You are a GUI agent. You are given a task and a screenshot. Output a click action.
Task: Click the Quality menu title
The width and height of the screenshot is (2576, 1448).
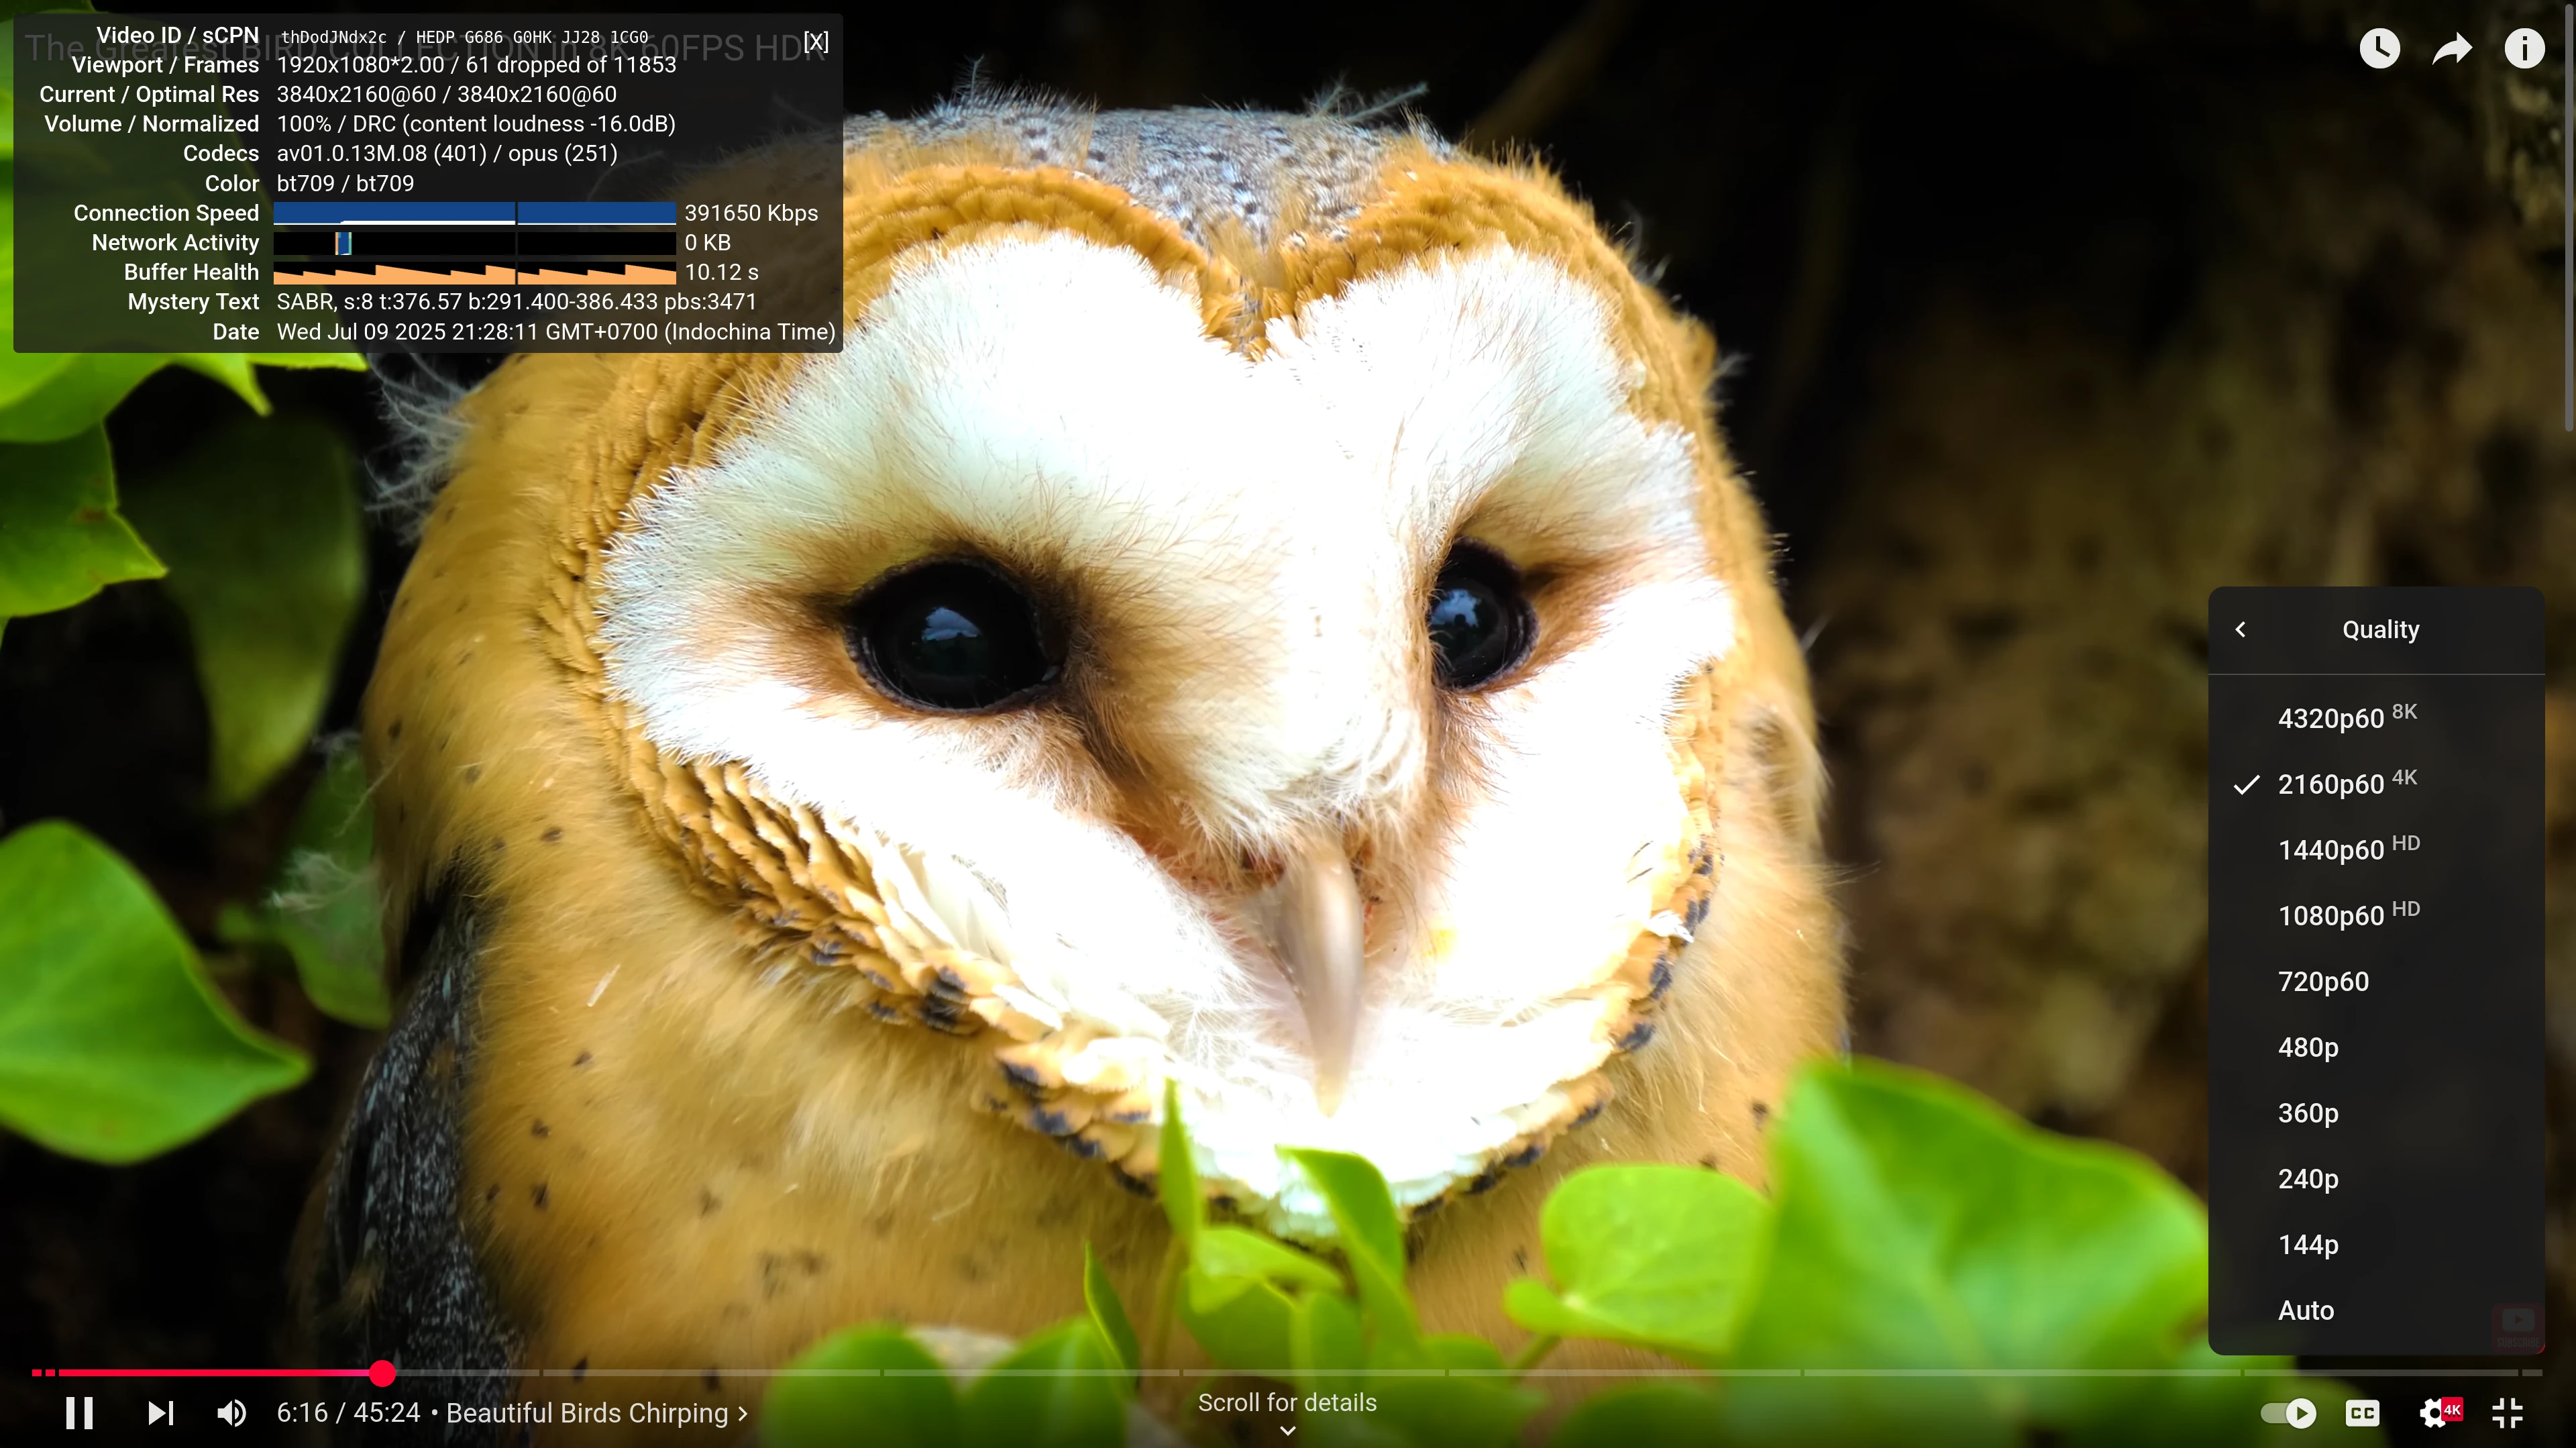click(x=2380, y=629)
